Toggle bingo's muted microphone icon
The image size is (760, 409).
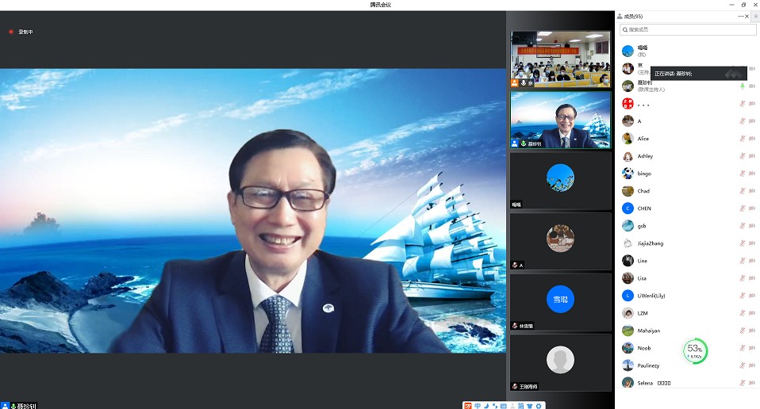[x=743, y=174]
